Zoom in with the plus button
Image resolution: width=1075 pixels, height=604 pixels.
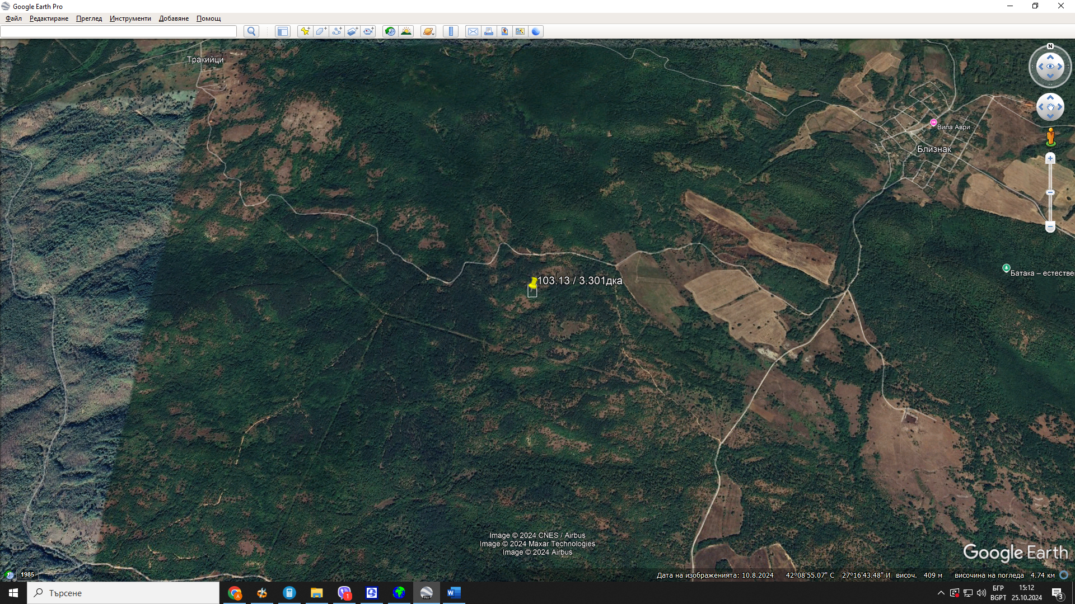point(1050,159)
